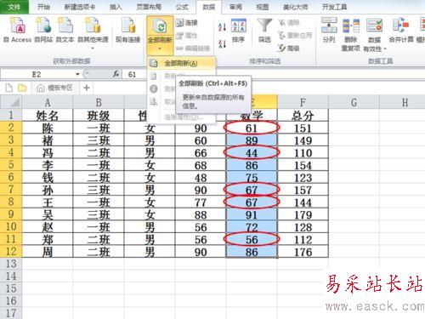Image resolution: width=425 pixels, height=319 pixels.
Task: Click the name cell 陈
Action: (x=48, y=128)
